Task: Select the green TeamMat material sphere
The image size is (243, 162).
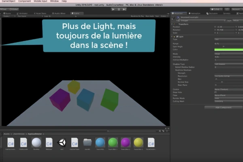Action: pos(113,142)
